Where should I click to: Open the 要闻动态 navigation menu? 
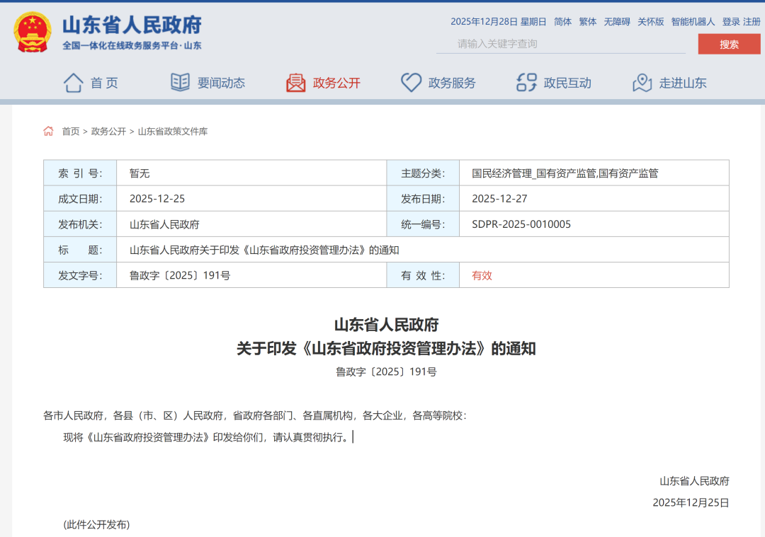tap(221, 83)
